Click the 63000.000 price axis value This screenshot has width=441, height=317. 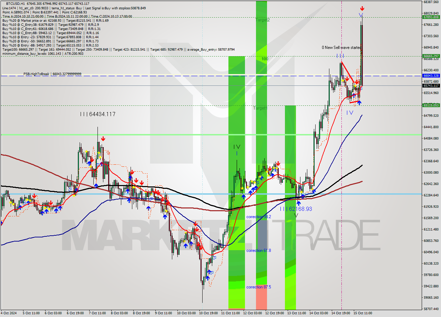[x=431, y=172]
